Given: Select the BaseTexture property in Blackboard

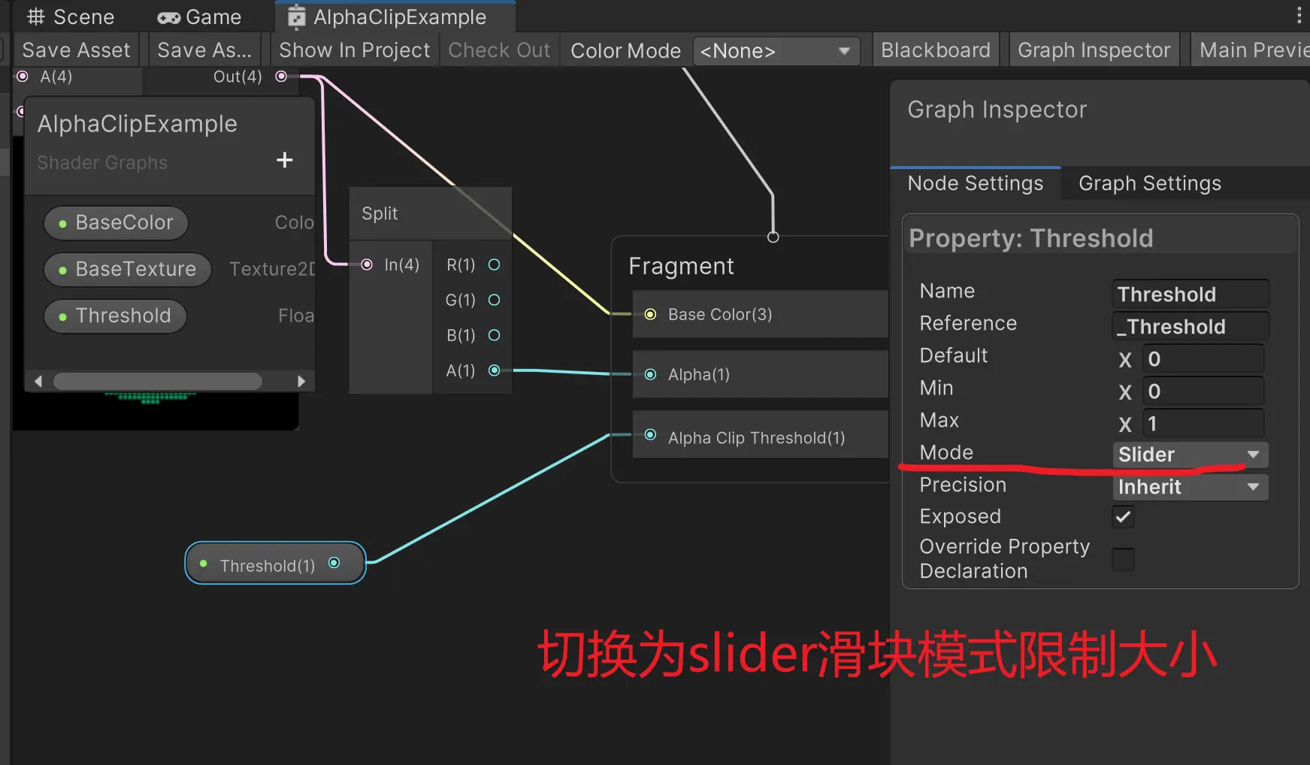Looking at the screenshot, I should click(128, 270).
